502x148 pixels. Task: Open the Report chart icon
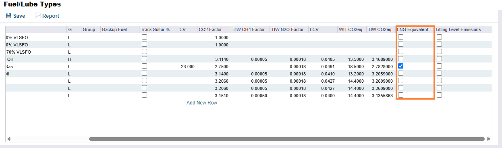click(x=38, y=16)
